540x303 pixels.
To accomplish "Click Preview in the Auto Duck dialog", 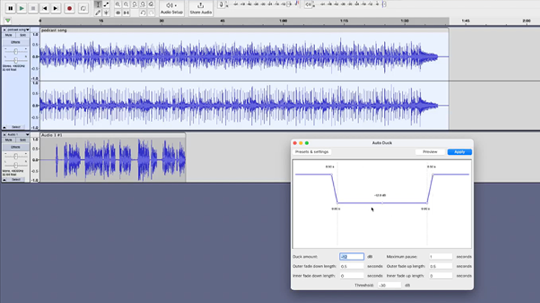I will coord(430,152).
